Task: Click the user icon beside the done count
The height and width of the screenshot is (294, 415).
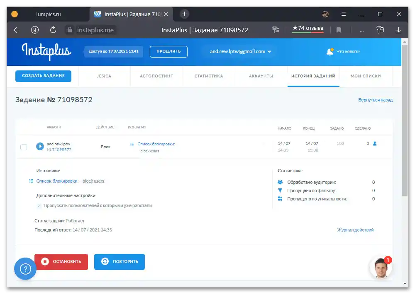Action: pos(375,144)
